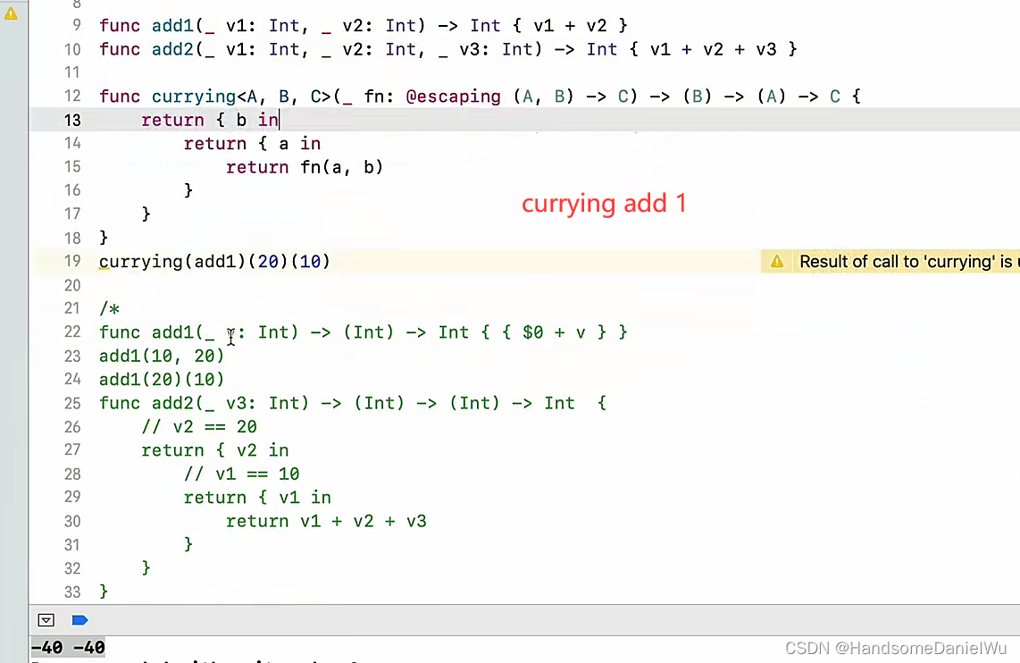Click the red 'currying add 1' annotation
This screenshot has width=1020, height=663.
point(604,204)
